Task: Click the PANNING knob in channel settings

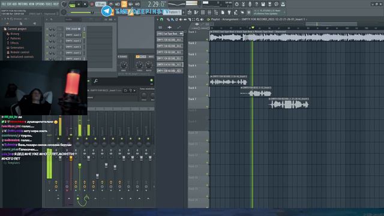Action: coord(124,65)
